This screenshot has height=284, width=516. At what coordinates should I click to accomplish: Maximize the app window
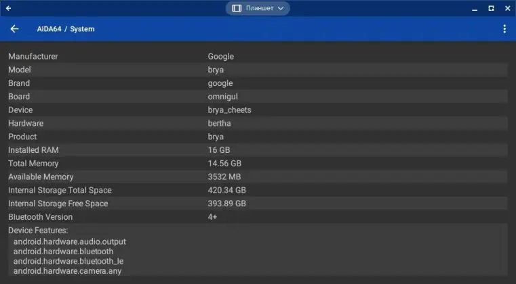coord(491,8)
